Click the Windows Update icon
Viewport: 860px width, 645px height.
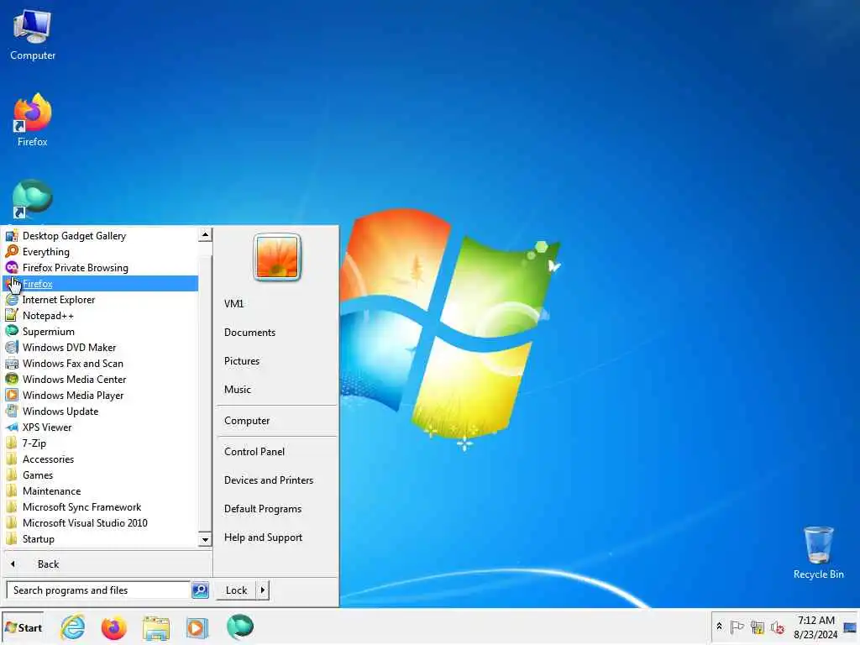click(x=12, y=411)
